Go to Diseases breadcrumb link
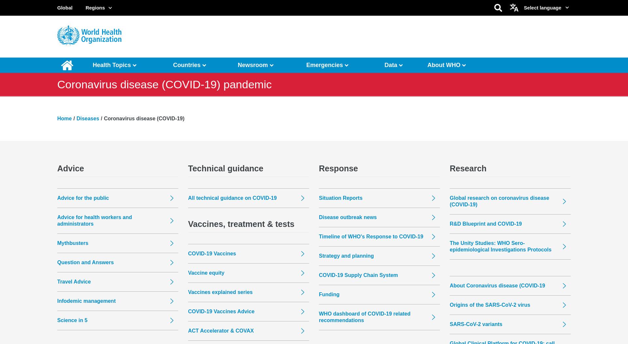628x344 pixels. (88, 118)
